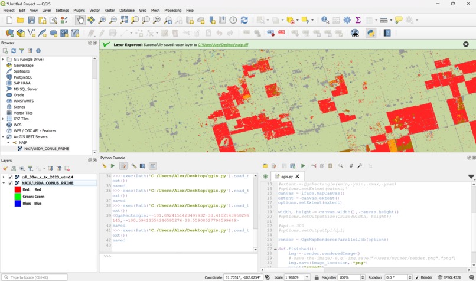Click the Zoom In magnifier tool
The image size is (476, 281).
click(x=102, y=20)
